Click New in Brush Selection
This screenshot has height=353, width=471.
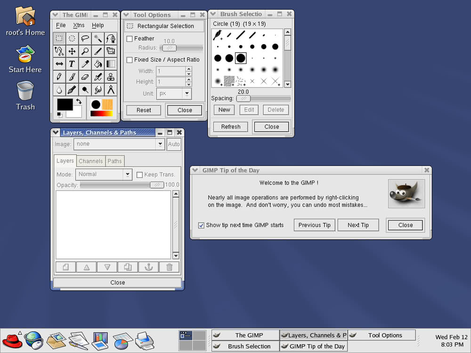[224, 110]
